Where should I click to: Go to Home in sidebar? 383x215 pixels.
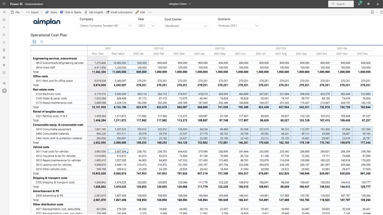click(4, 20)
